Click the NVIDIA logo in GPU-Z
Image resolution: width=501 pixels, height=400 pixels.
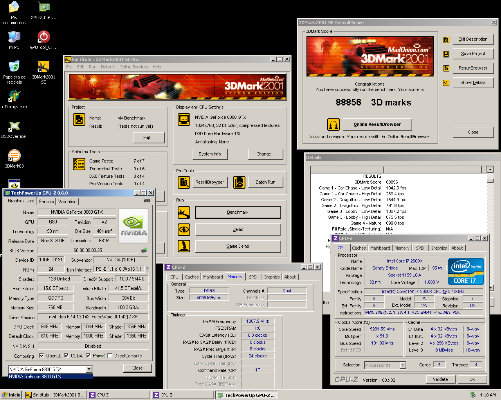[x=133, y=226]
